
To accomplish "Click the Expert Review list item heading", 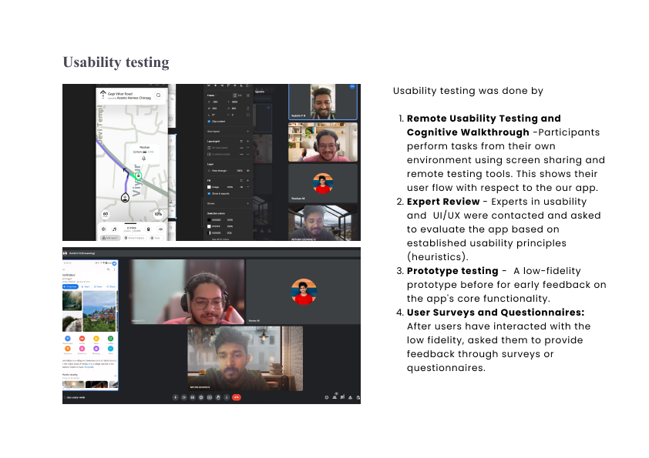I will pyautogui.click(x=443, y=202).
